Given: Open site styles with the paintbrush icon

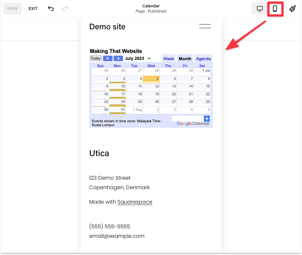Looking at the screenshot, I should pyautogui.click(x=293, y=8).
